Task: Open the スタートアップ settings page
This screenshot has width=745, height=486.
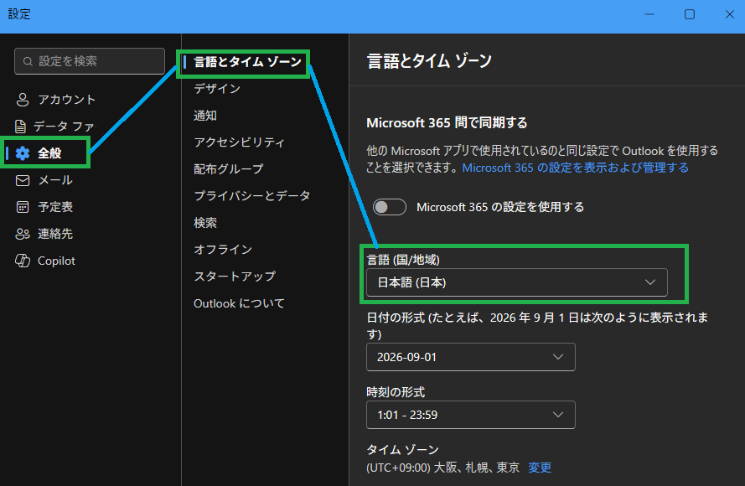Action: click(x=235, y=276)
